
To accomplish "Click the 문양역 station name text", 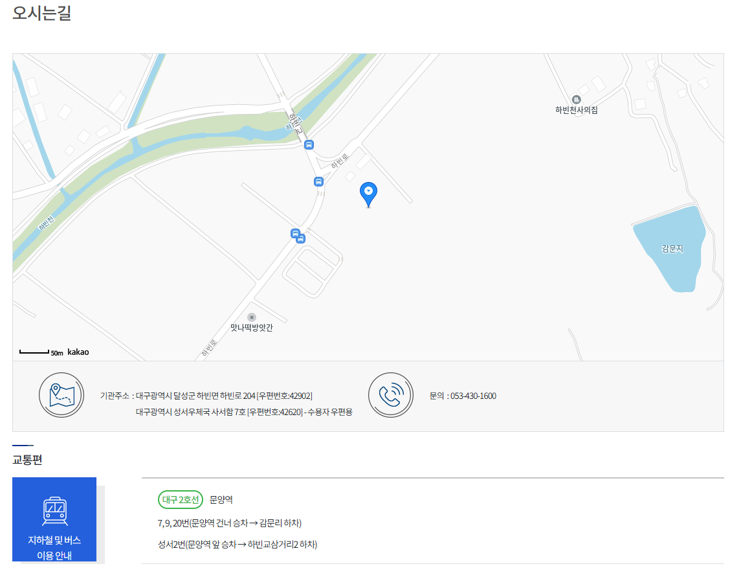I will pyautogui.click(x=221, y=499).
